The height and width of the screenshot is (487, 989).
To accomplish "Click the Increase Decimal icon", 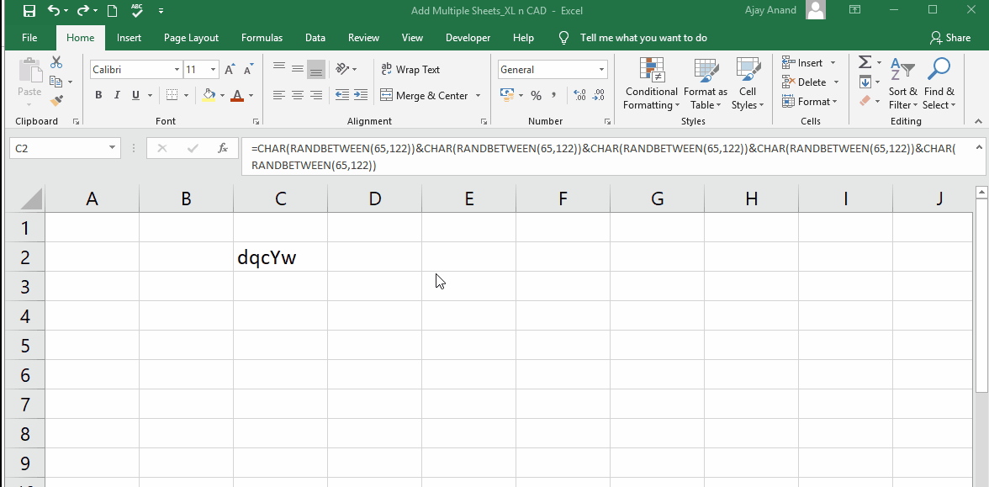I will tap(579, 95).
